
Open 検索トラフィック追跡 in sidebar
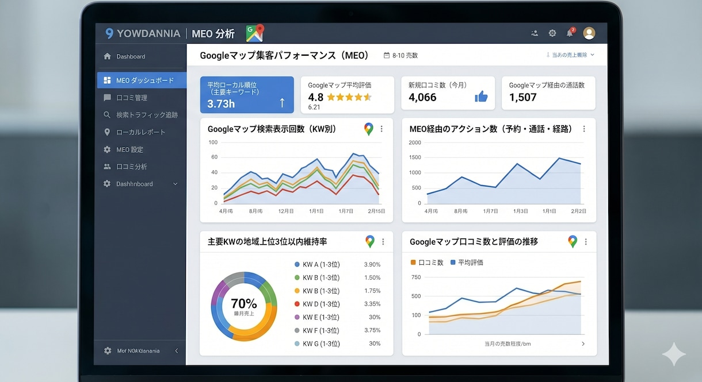[x=141, y=115]
